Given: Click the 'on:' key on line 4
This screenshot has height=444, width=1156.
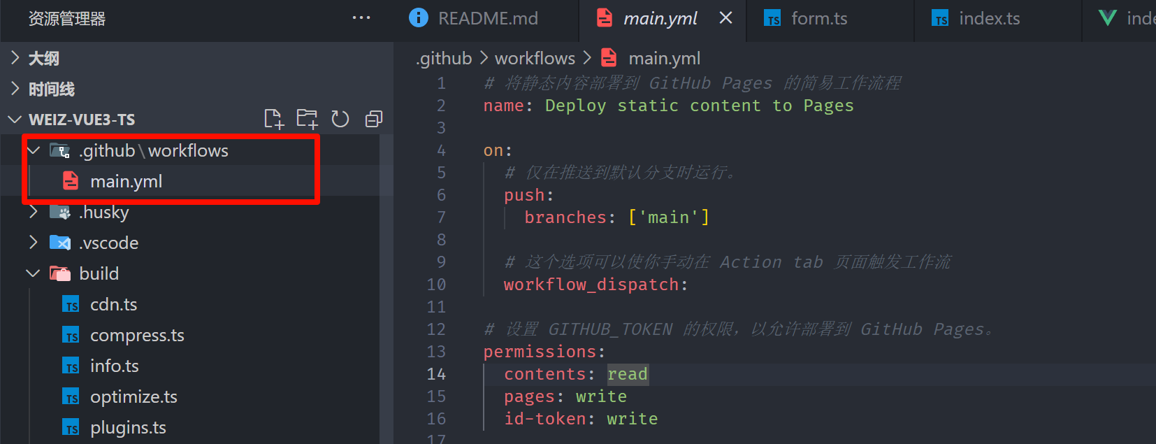Looking at the screenshot, I should (x=498, y=150).
